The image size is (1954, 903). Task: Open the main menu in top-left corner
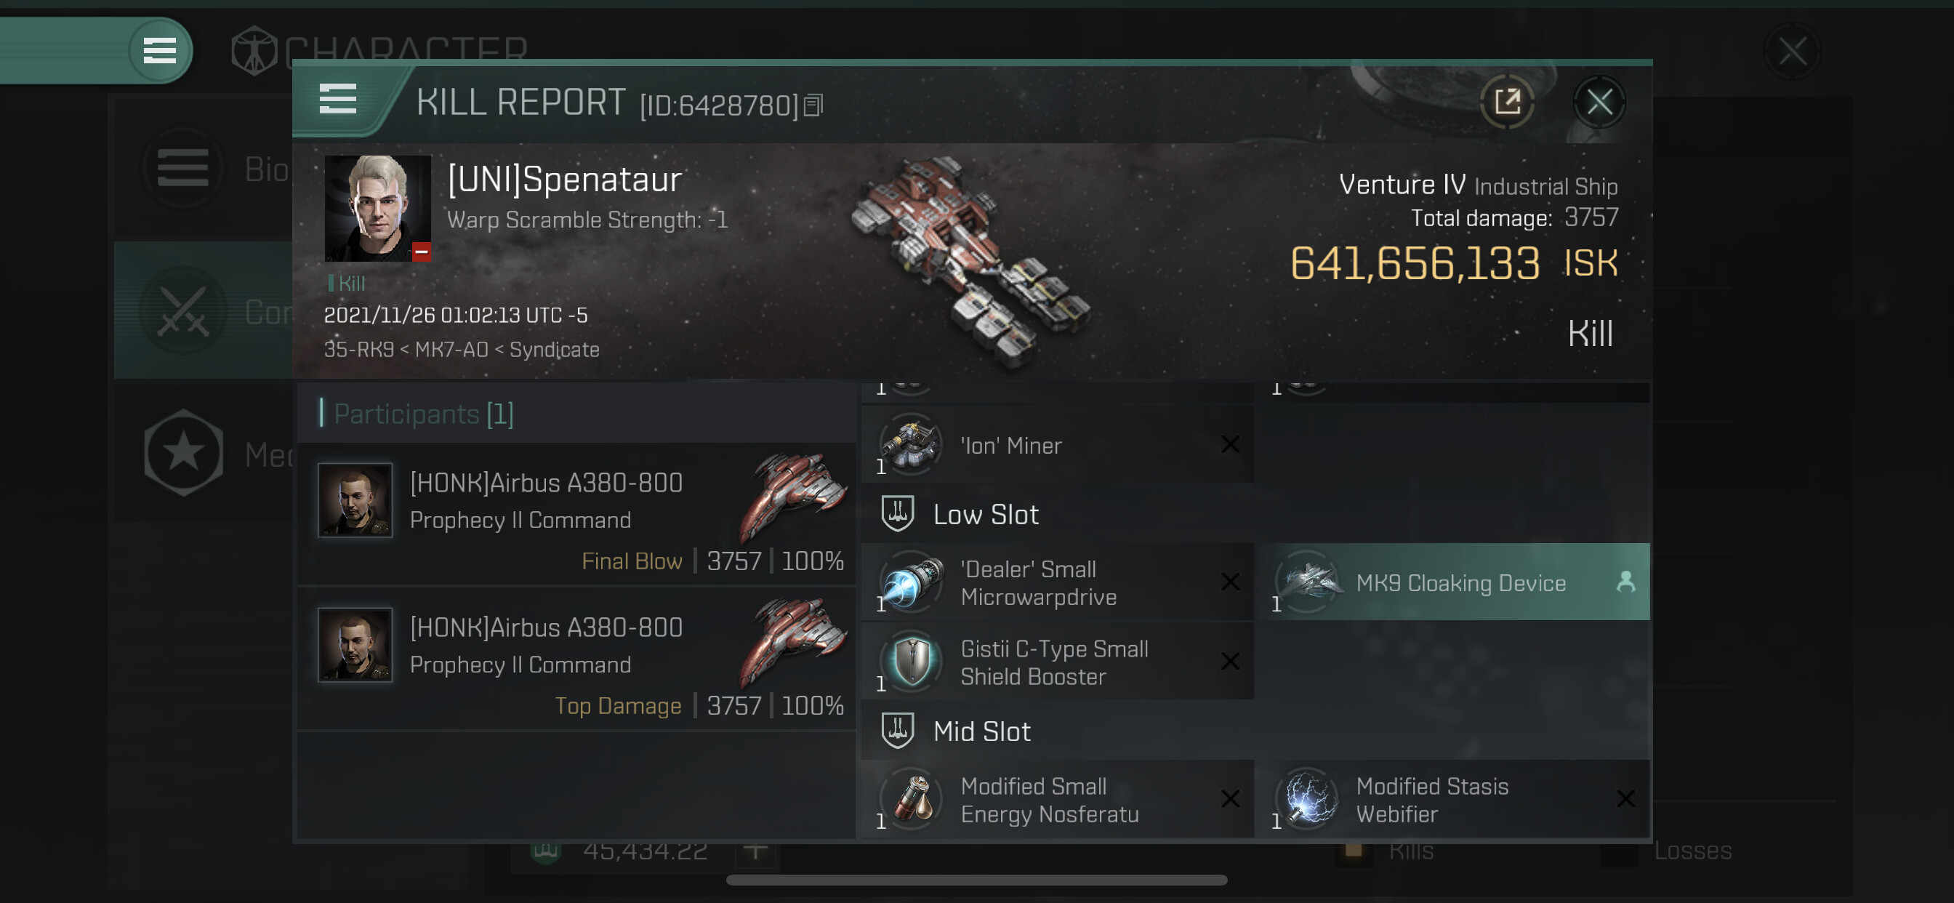click(x=159, y=51)
